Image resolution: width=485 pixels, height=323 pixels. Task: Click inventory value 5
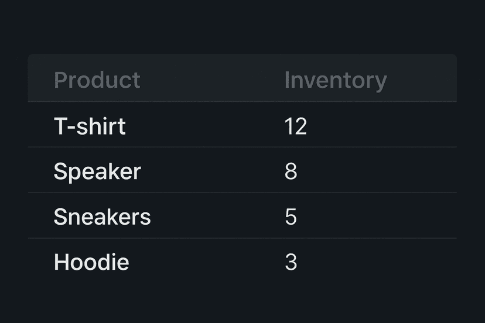pyautogui.click(x=291, y=217)
